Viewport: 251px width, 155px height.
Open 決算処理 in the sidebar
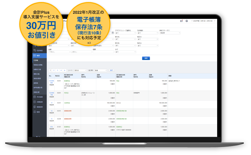(40, 102)
